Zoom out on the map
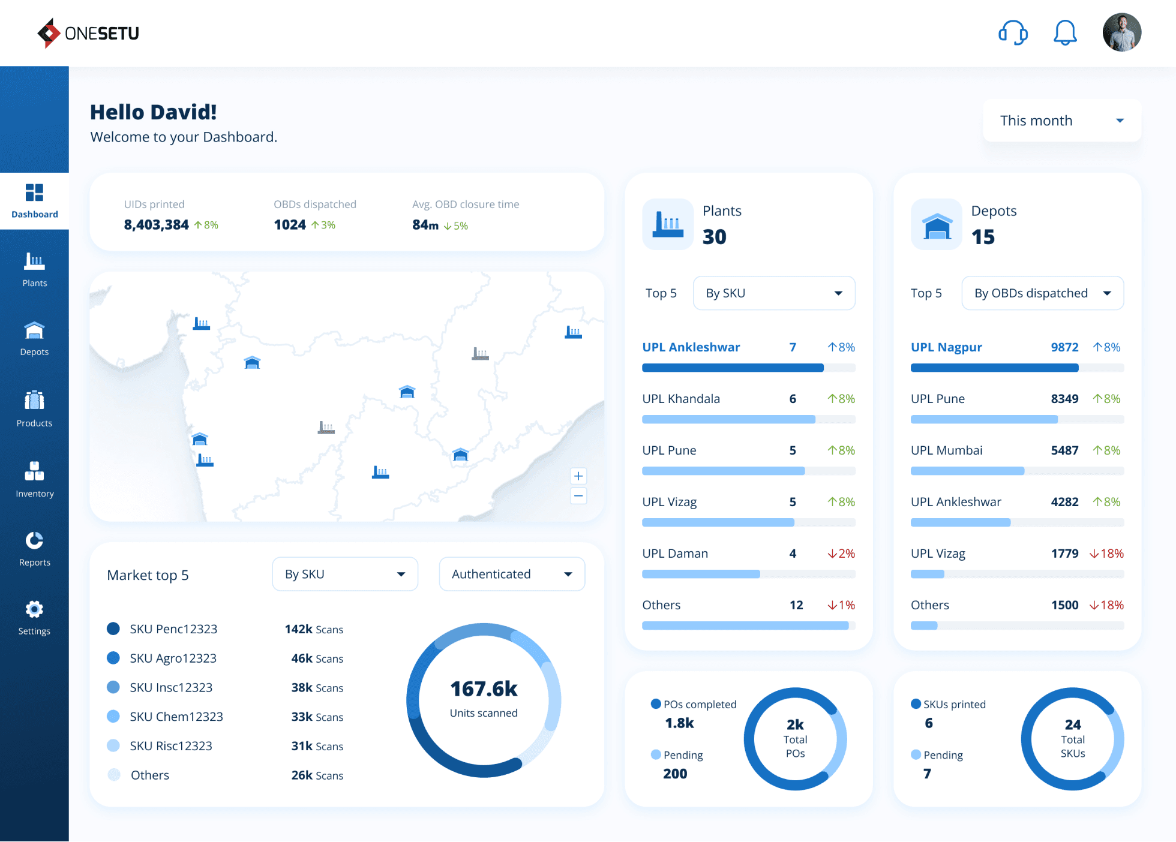1176x842 pixels. [x=578, y=496]
